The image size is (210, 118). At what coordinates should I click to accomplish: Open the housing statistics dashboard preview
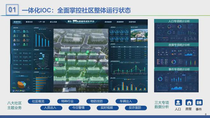tap(176, 57)
